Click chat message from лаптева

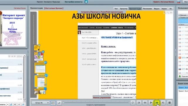coord(11,97)
